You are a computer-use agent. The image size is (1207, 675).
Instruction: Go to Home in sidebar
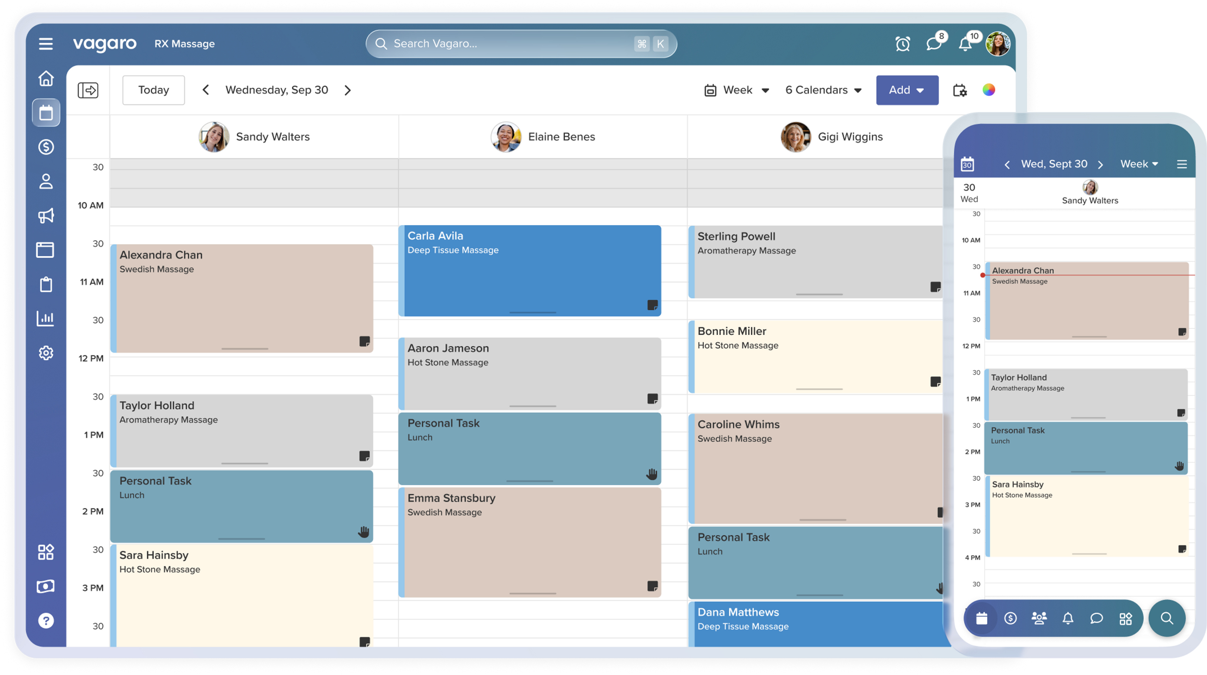[x=46, y=78]
